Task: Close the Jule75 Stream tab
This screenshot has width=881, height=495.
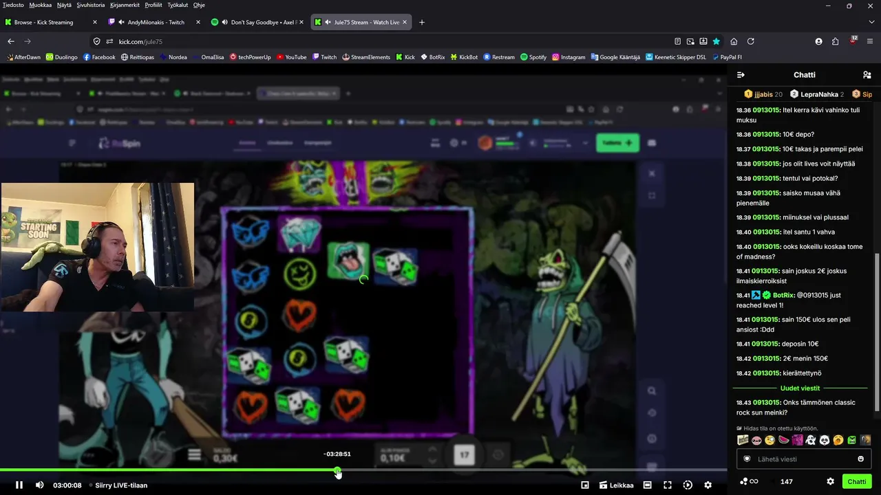Action: (405, 22)
